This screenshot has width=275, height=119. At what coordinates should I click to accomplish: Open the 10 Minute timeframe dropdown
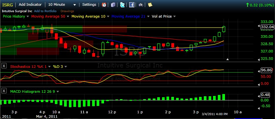[x=75, y=5]
